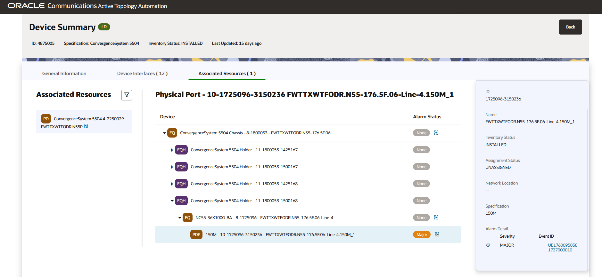Select the 150M - 10-1725096-3150236 port row

coord(308,234)
